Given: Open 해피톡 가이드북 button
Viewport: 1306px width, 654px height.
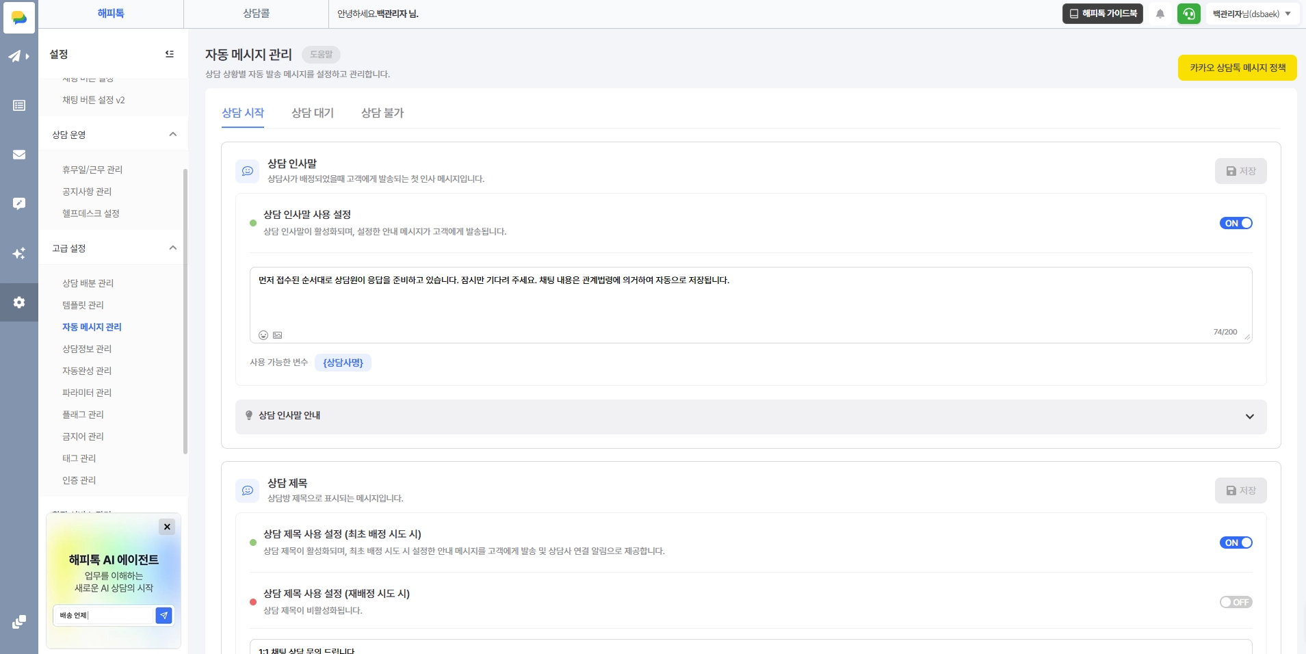Looking at the screenshot, I should (x=1103, y=14).
